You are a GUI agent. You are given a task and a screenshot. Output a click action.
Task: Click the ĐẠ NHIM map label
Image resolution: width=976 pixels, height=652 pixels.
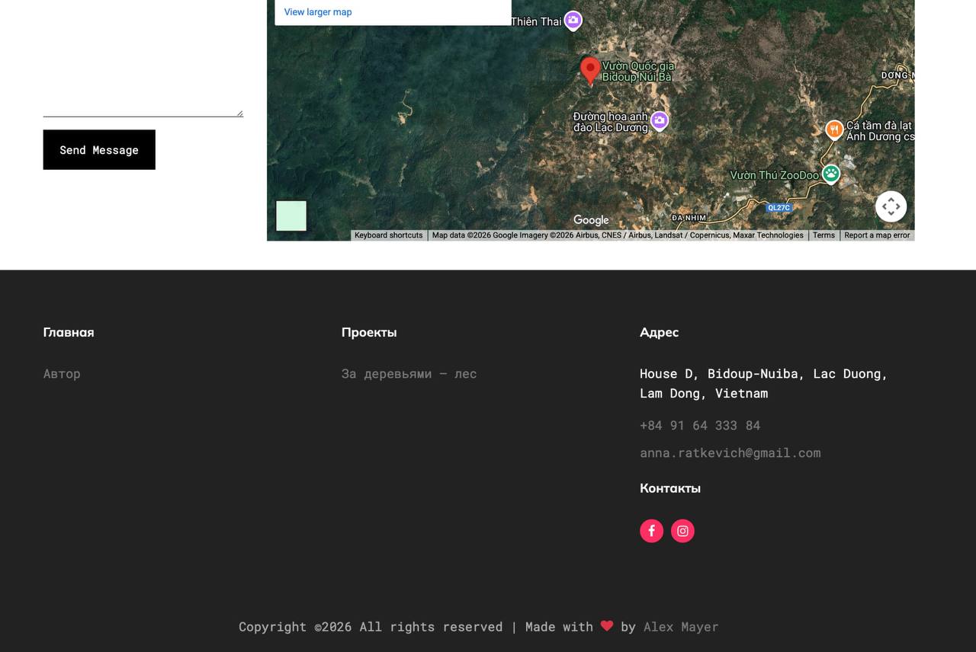pos(689,218)
